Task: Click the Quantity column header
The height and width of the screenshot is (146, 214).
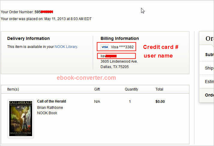Action: coord(131,89)
